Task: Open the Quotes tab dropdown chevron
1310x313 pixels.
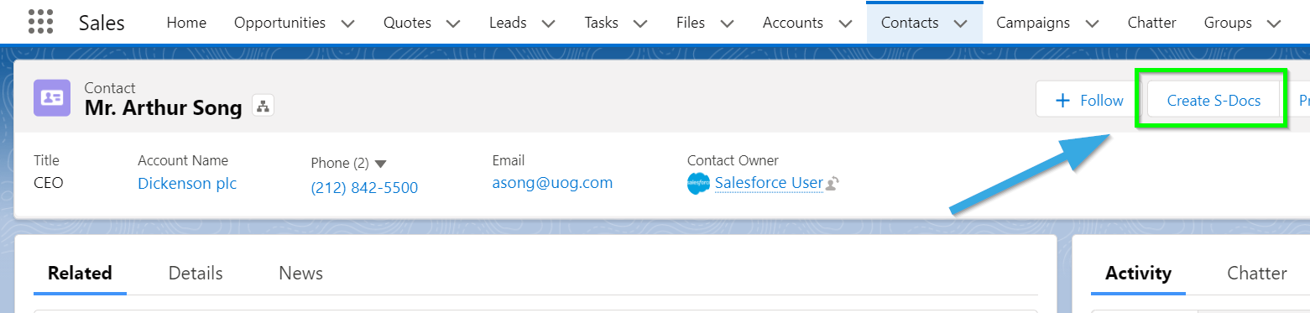Action: coord(453,23)
